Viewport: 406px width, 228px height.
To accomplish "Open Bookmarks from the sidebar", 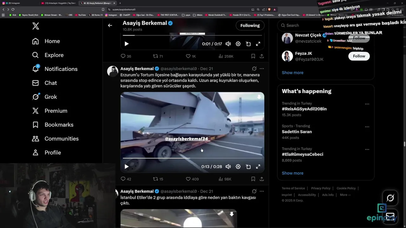I will click(53, 125).
